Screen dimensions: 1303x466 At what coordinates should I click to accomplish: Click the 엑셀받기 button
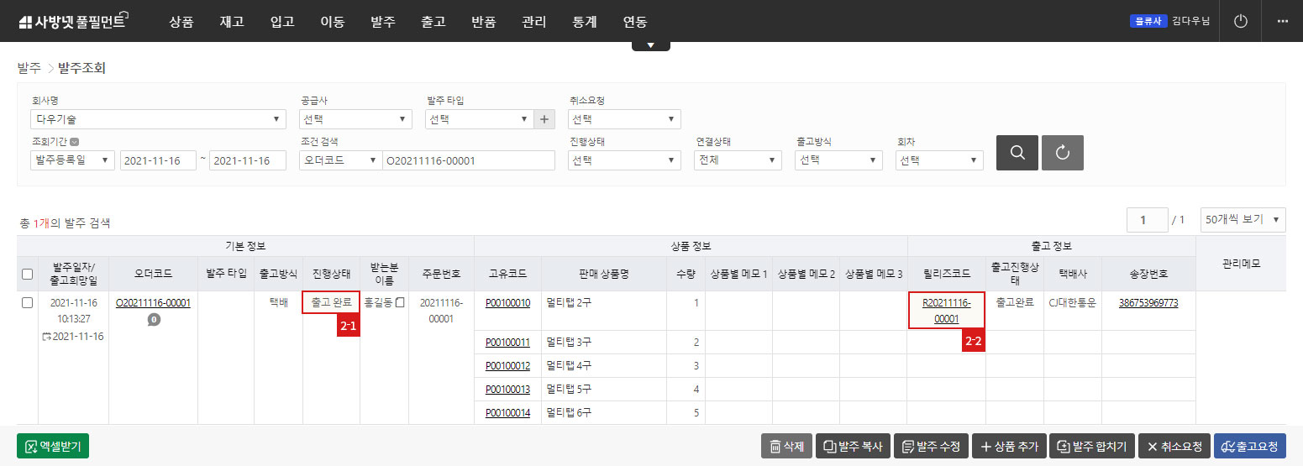click(53, 446)
